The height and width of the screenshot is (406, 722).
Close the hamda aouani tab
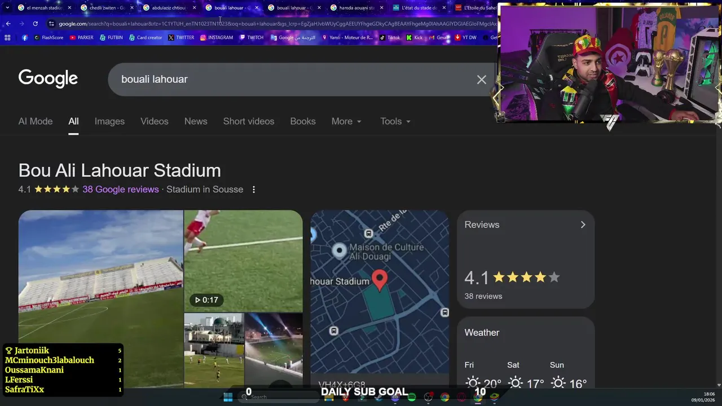pos(382,8)
